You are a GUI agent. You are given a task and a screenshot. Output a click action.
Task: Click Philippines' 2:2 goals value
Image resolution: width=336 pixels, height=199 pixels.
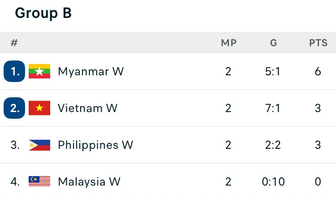point(273,145)
